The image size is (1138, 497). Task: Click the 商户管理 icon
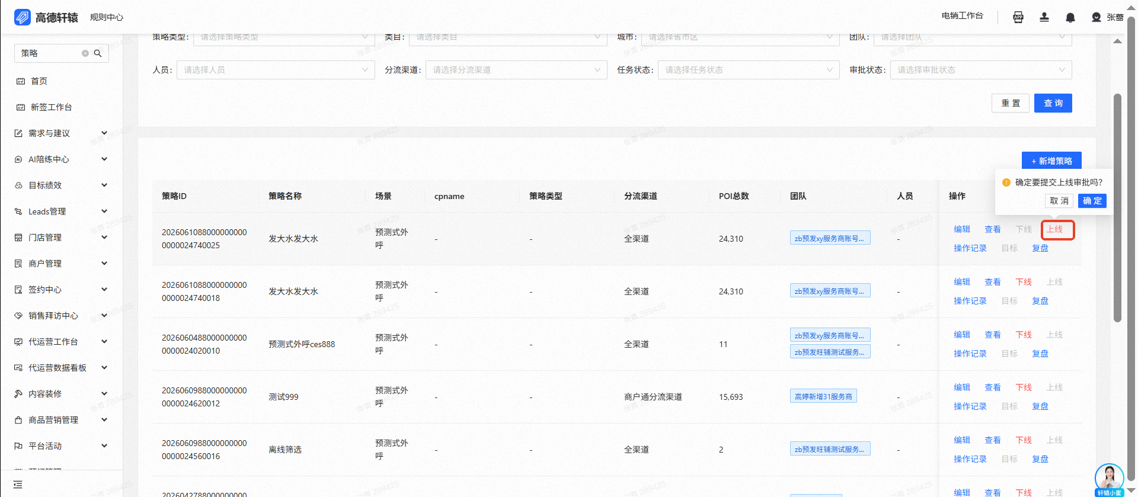click(x=18, y=264)
